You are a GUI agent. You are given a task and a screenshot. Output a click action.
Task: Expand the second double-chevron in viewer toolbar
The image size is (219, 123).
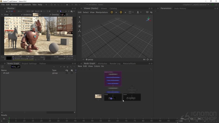125,13
